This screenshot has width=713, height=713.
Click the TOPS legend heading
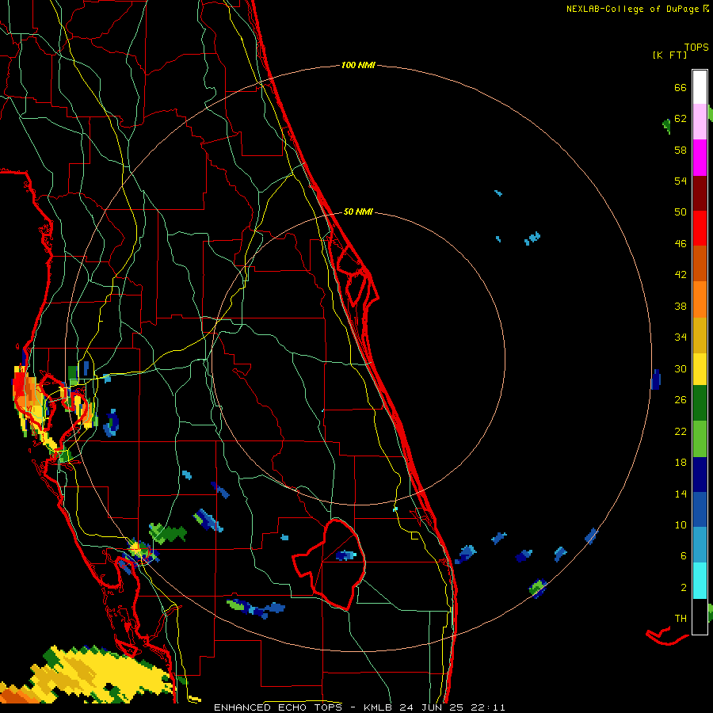[x=696, y=47]
